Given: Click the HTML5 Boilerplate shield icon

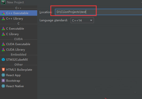Looking at the screenshot, I should (x=3, y=70).
